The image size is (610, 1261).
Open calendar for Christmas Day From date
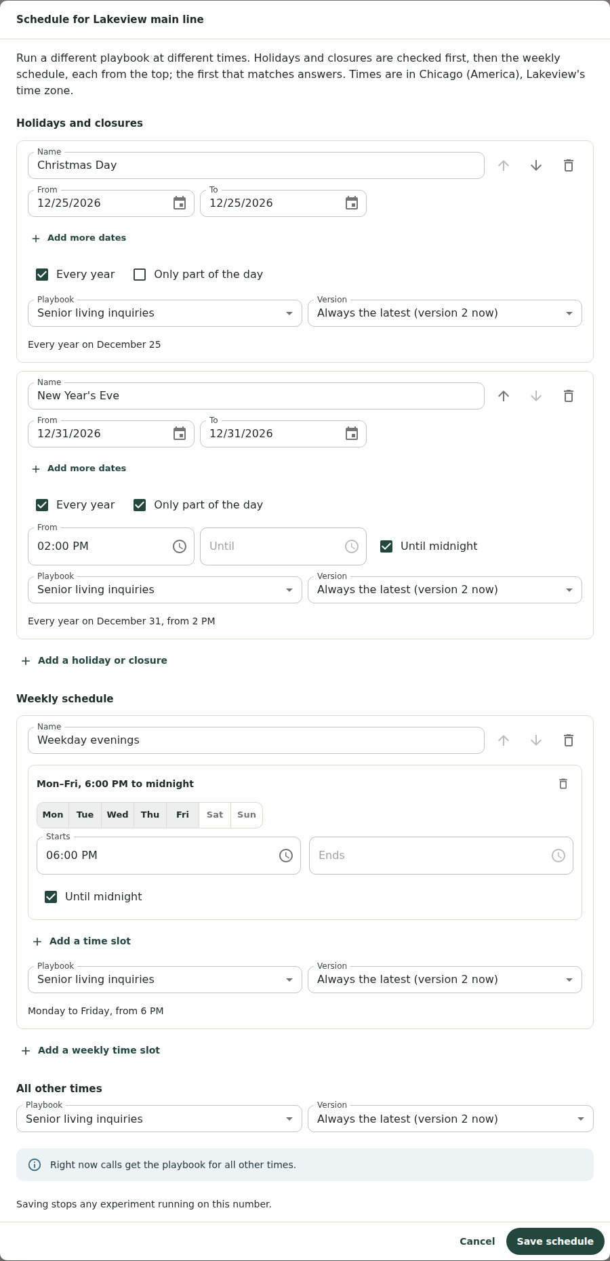click(180, 203)
